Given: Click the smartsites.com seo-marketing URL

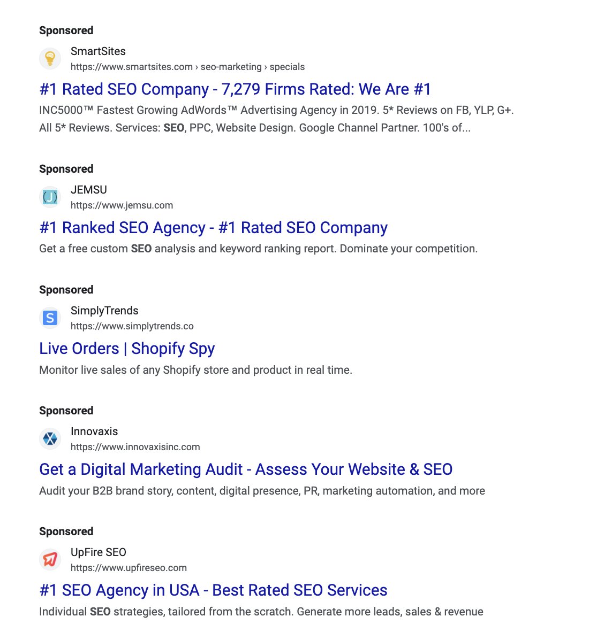Looking at the screenshot, I should click(x=187, y=67).
